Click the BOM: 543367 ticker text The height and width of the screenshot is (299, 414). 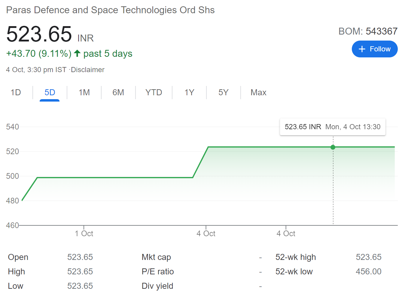tap(368, 31)
